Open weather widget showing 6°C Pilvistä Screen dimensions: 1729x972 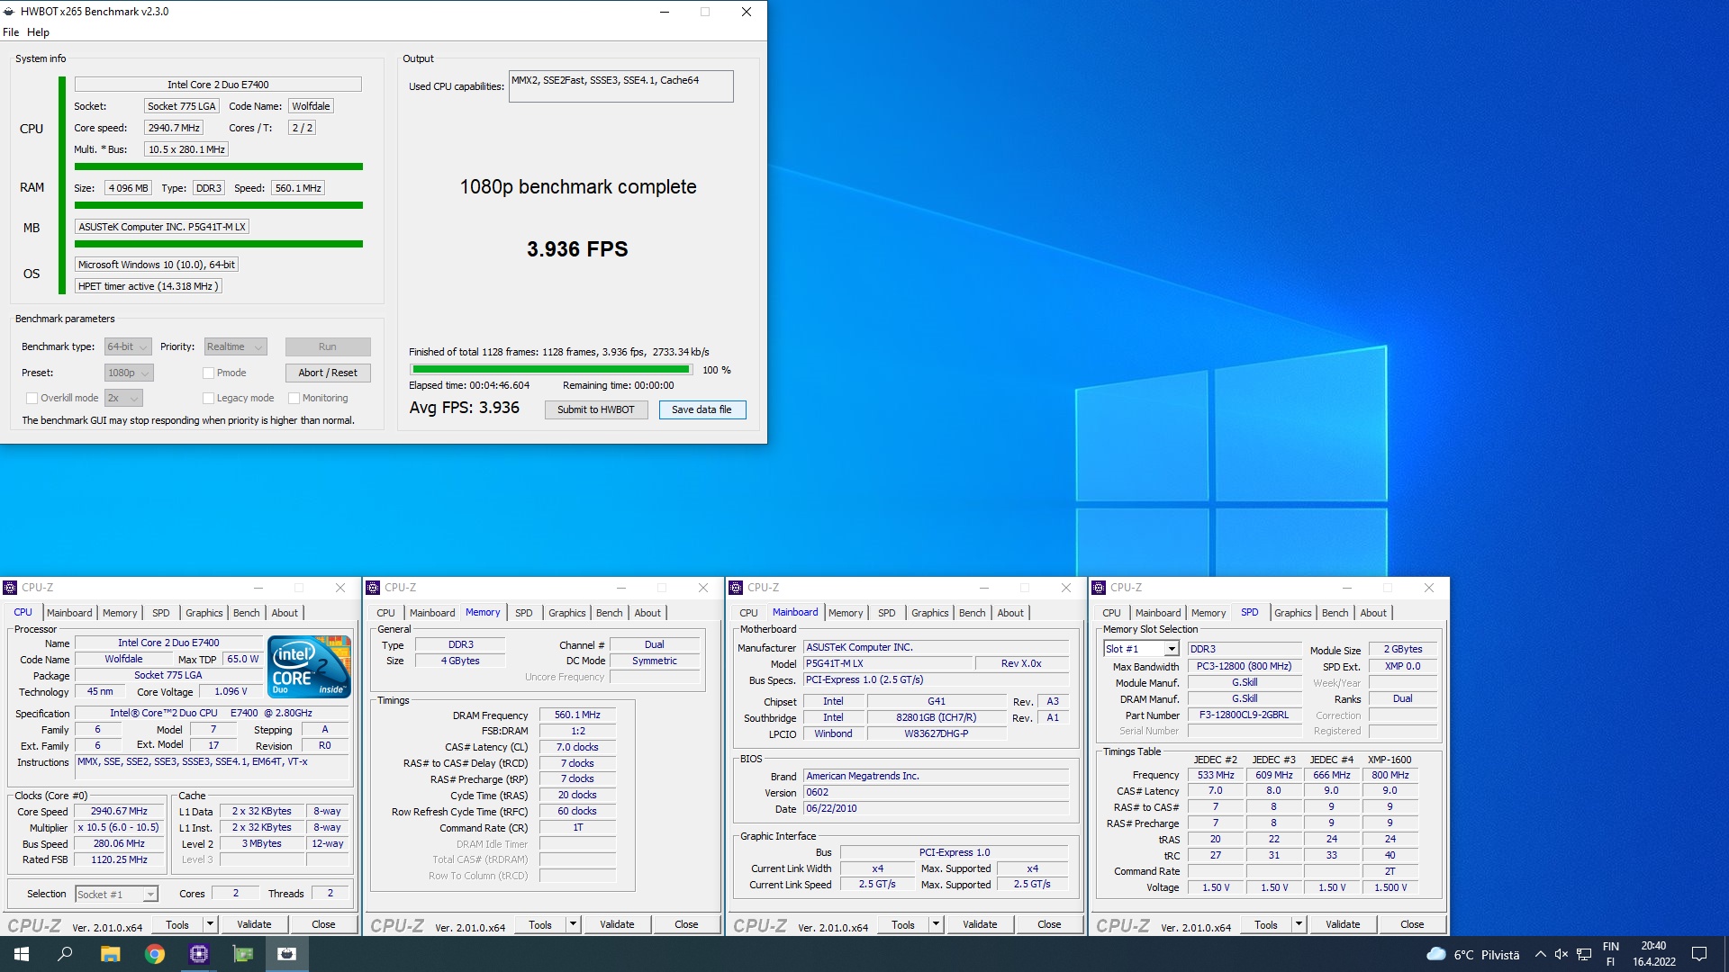(1473, 955)
